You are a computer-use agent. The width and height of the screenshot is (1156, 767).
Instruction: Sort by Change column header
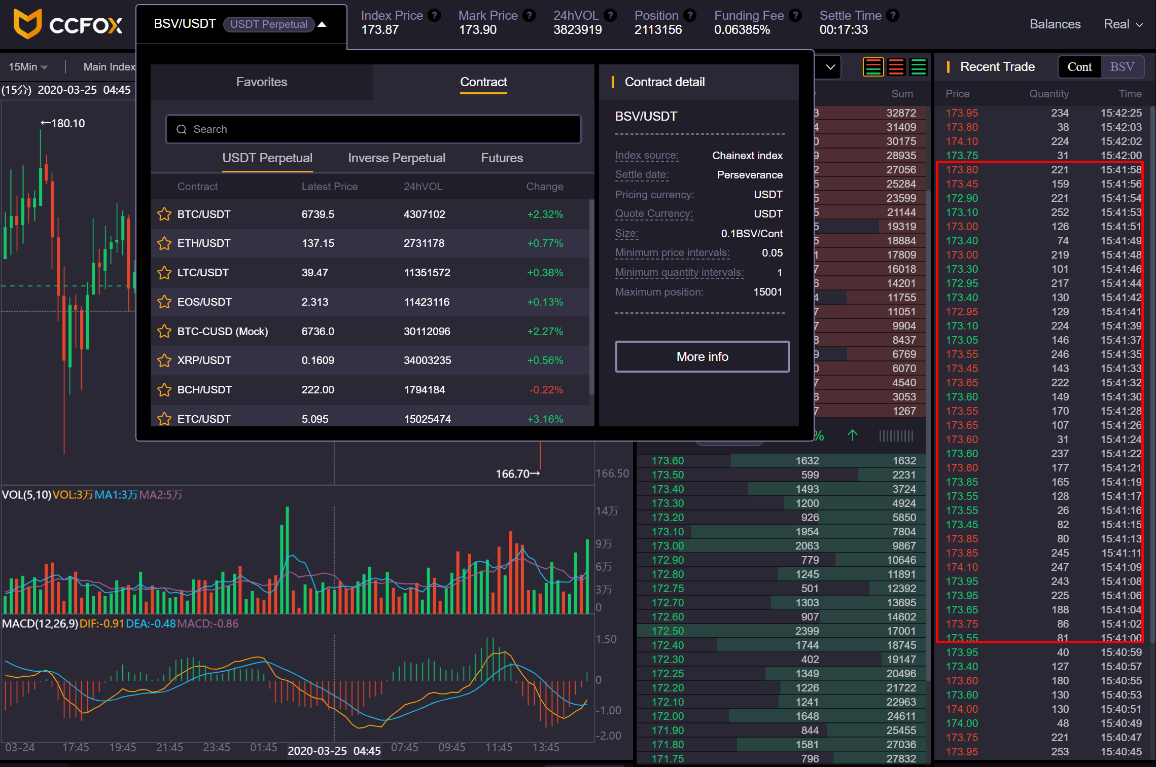pyautogui.click(x=545, y=187)
